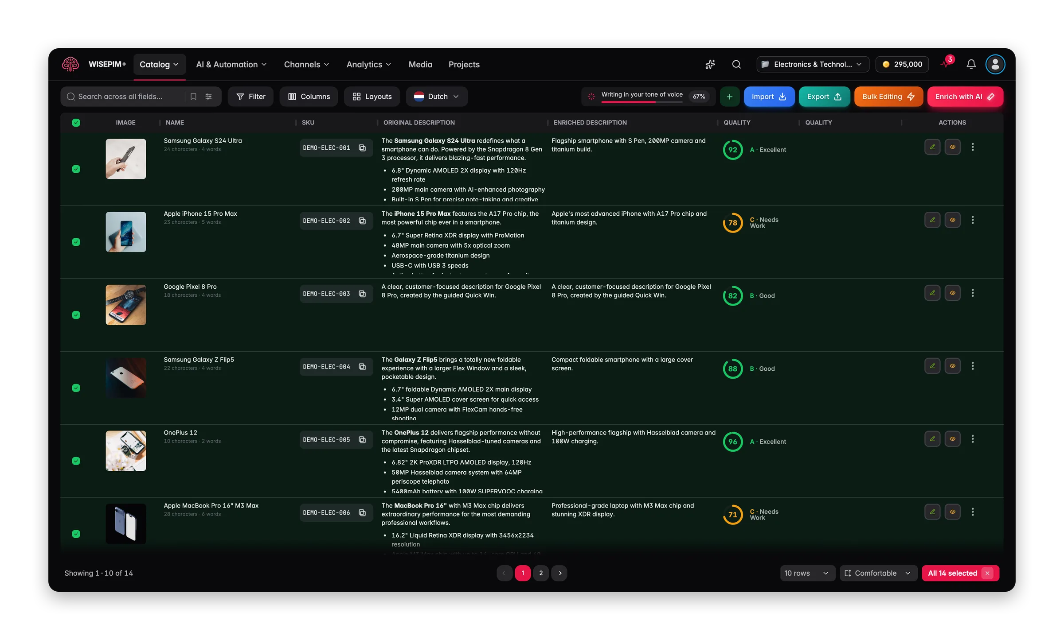
Task: Open the notifications bell
Action: (x=971, y=64)
